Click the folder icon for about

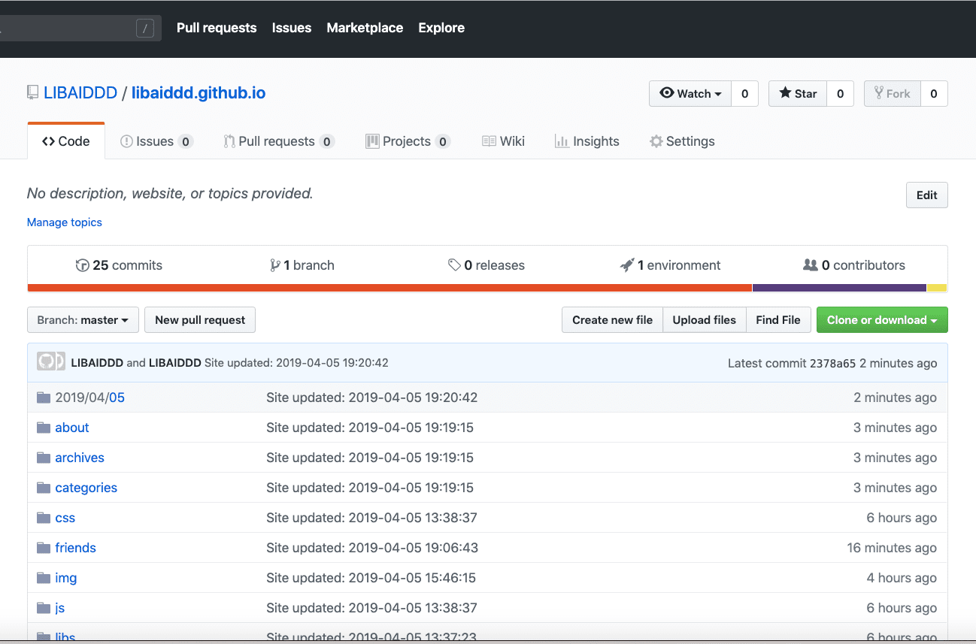(x=44, y=428)
